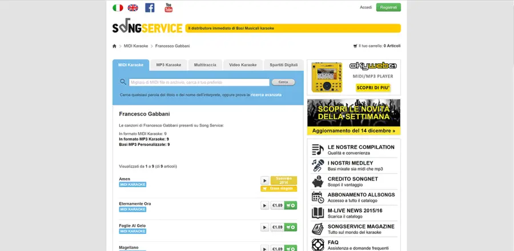Image resolution: width=514 pixels, height=251 pixels.
Task: Open I Nostri Medley microphone icon
Action: pyautogui.click(x=318, y=165)
